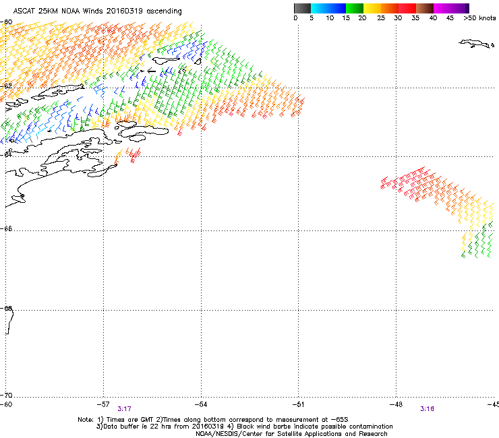Click the red 30-35 knots legend segment

tap(407, 8)
